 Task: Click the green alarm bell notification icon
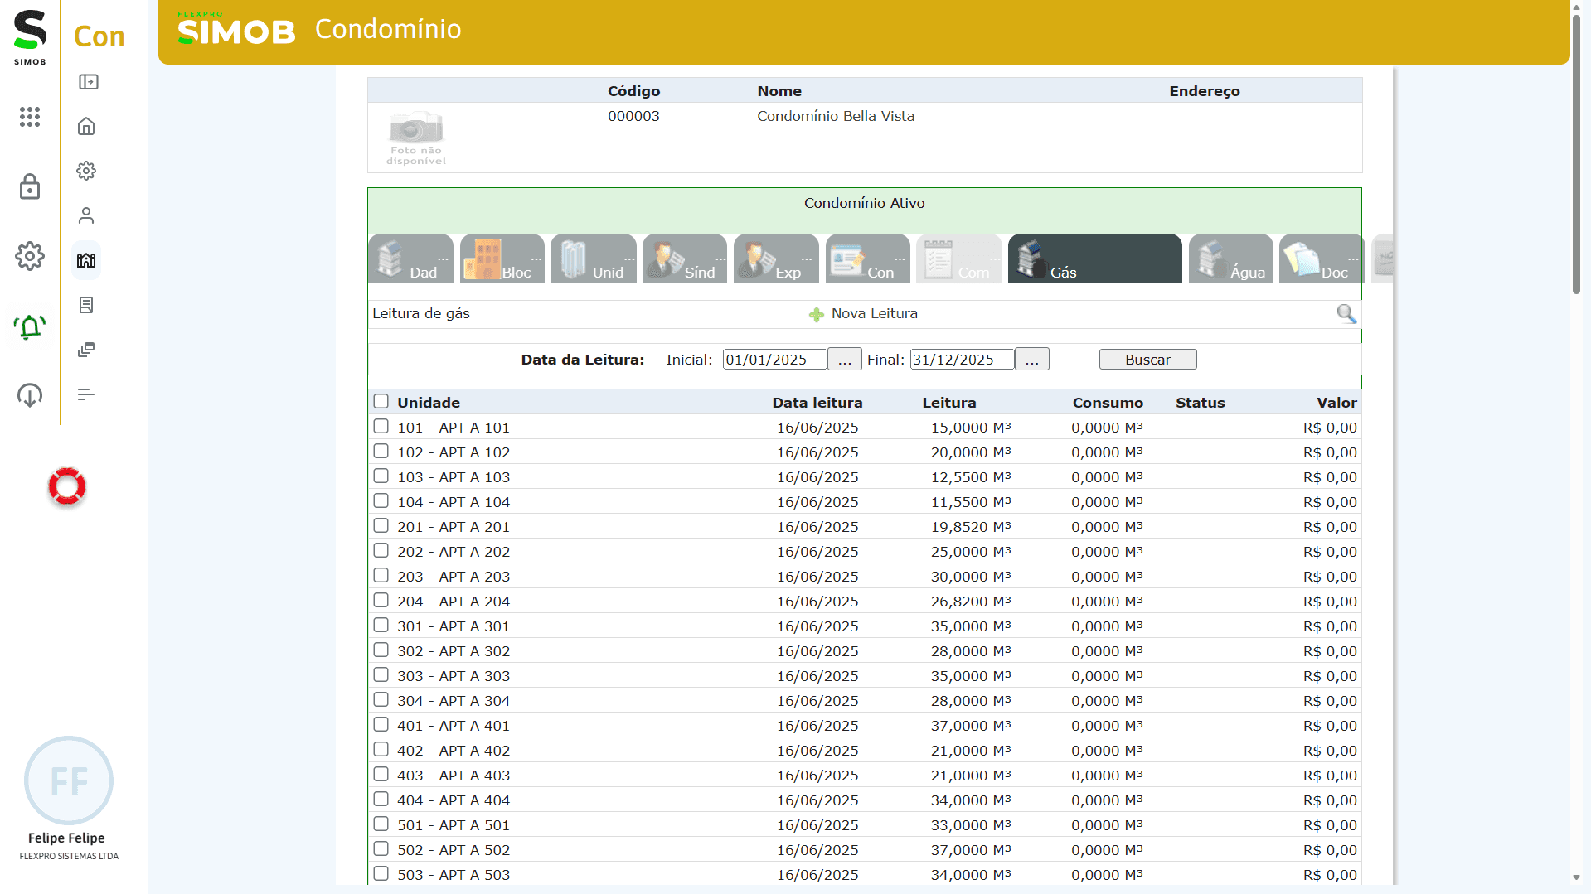click(x=30, y=327)
